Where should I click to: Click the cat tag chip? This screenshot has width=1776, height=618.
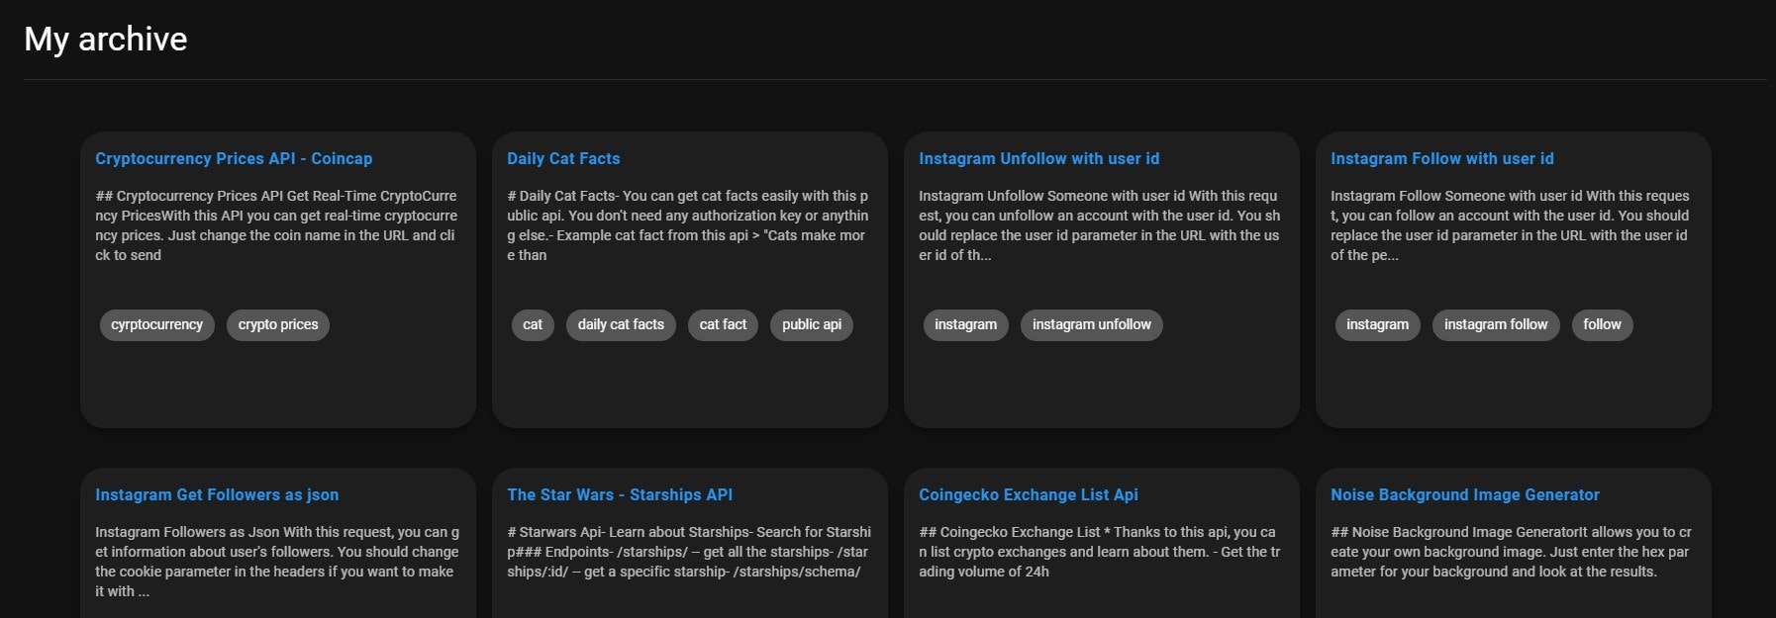(x=533, y=324)
